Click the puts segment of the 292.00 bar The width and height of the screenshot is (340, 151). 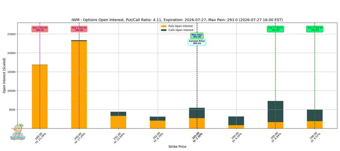tap(158, 124)
